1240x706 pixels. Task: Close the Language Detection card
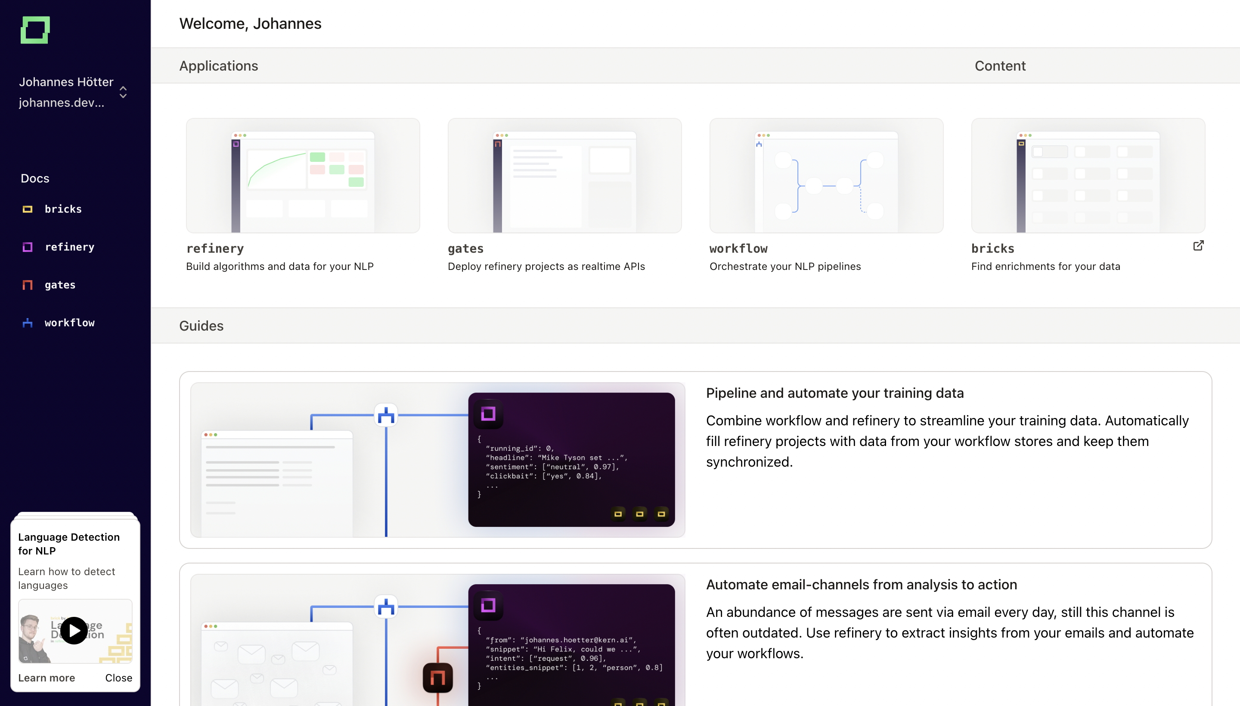119,678
